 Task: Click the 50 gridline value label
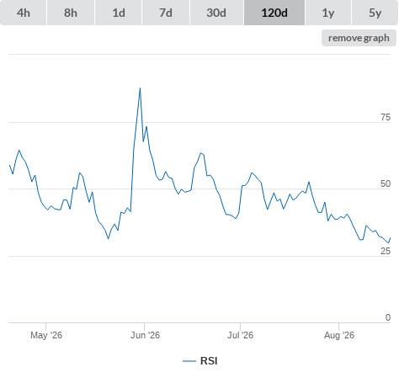386,184
